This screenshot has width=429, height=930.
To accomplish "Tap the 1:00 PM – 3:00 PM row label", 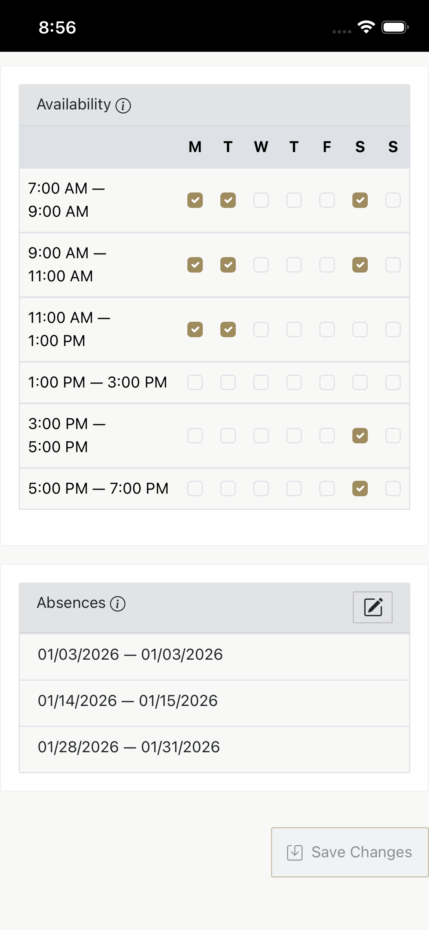I will click(98, 382).
